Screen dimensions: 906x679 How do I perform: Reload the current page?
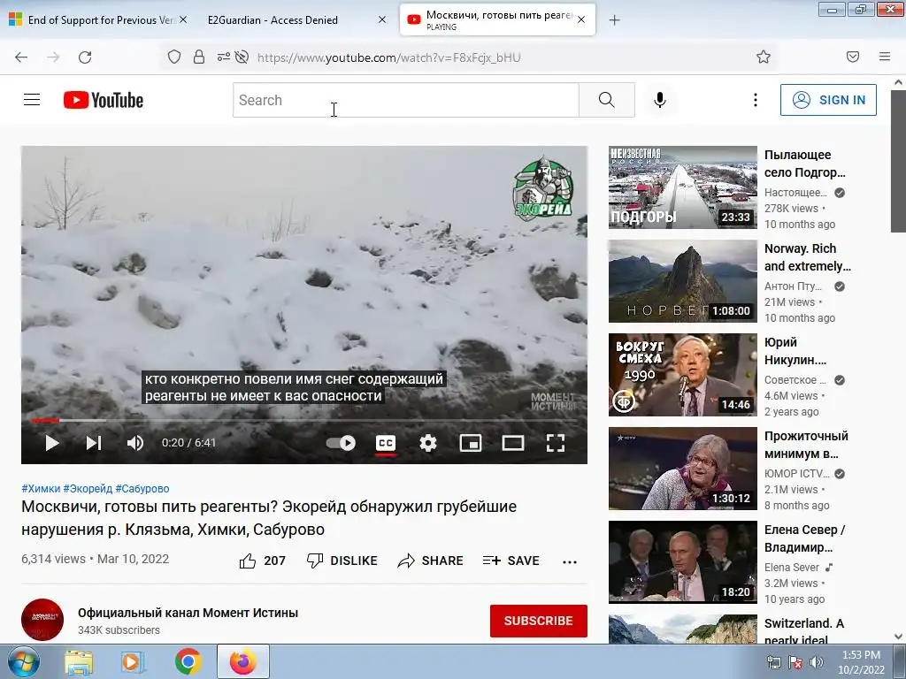(x=85, y=57)
